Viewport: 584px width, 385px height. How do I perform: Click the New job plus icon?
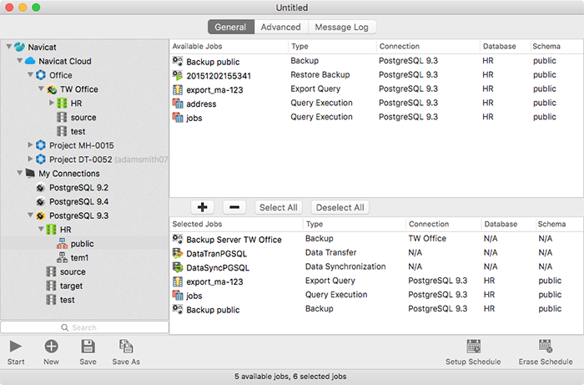pyautogui.click(x=51, y=347)
